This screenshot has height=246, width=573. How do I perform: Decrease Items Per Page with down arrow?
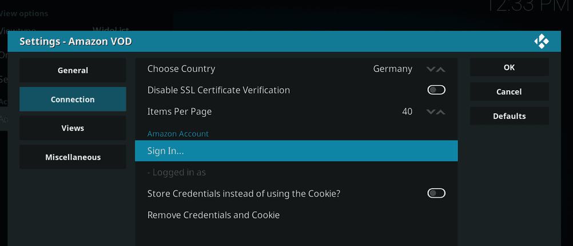pos(431,112)
